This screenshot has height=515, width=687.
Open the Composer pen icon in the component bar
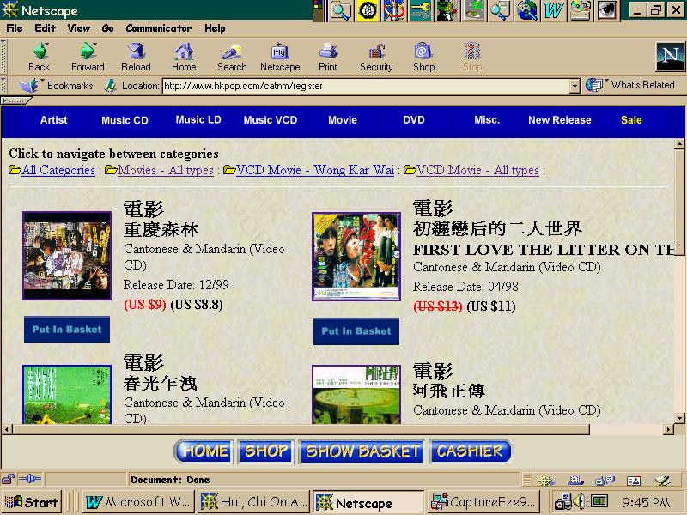pyautogui.click(x=663, y=481)
